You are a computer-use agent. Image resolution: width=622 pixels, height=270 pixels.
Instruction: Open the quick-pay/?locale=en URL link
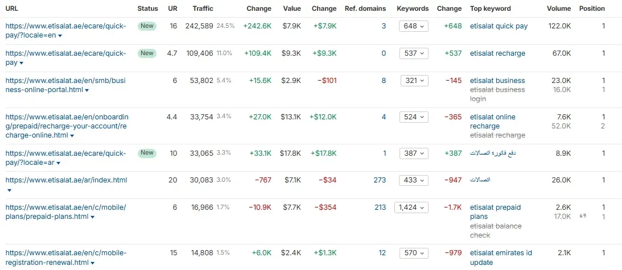(65, 31)
